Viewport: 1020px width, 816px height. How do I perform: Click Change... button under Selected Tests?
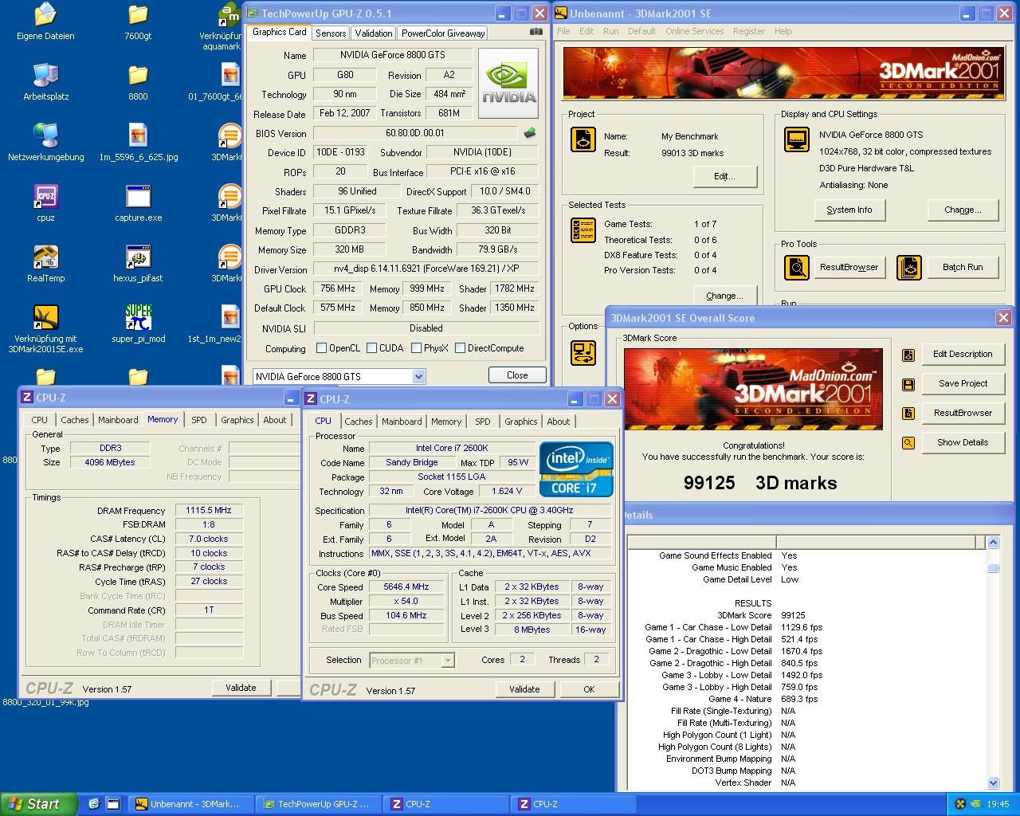pyautogui.click(x=724, y=296)
